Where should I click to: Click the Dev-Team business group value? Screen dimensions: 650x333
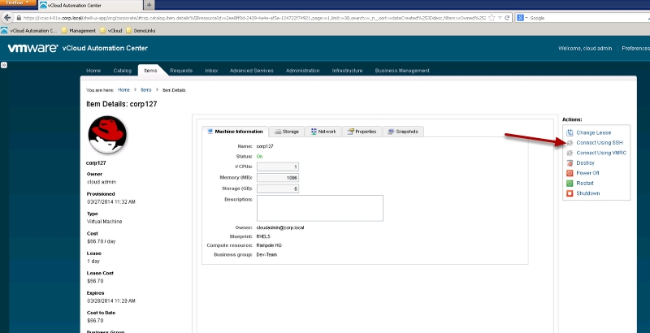(x=266, y=255)
